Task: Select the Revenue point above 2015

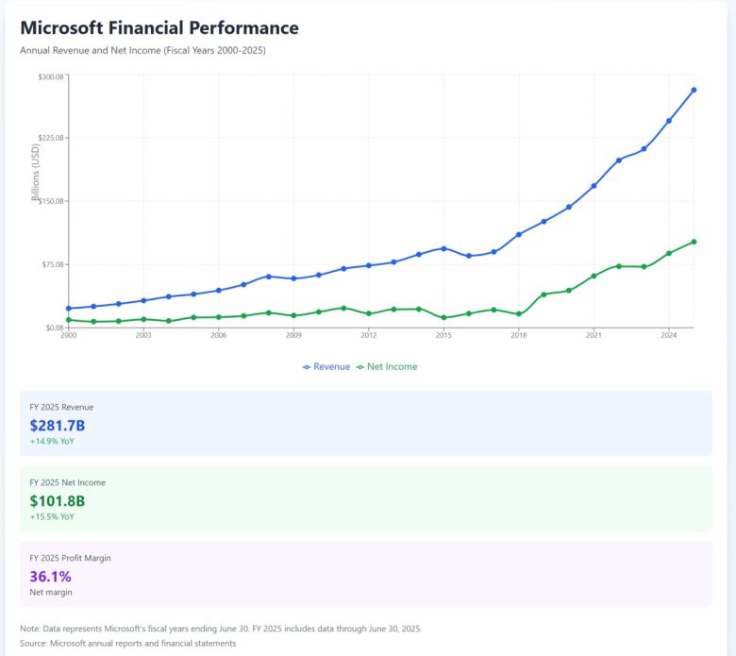Action: pos(443,248)
